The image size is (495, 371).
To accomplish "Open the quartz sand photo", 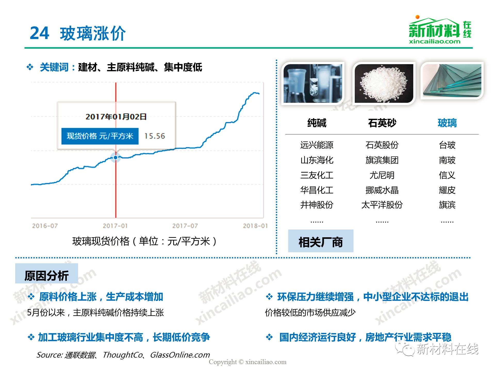I will 384,83.
